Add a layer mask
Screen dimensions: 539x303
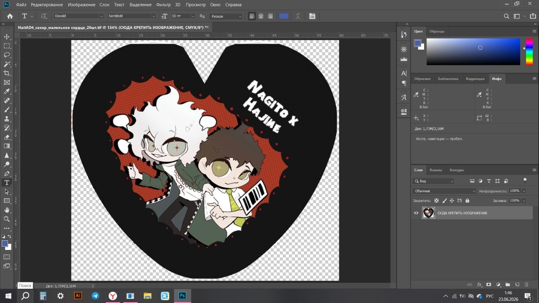(489, 285)
